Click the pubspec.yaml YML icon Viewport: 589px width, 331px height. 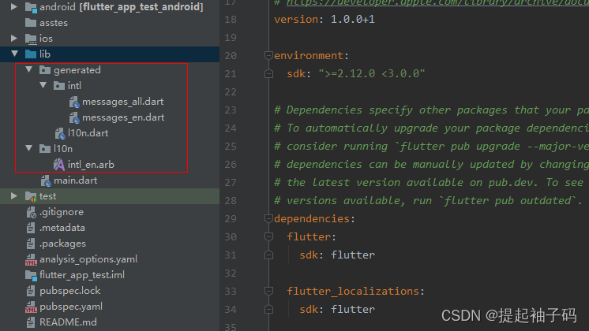[31, 307]
